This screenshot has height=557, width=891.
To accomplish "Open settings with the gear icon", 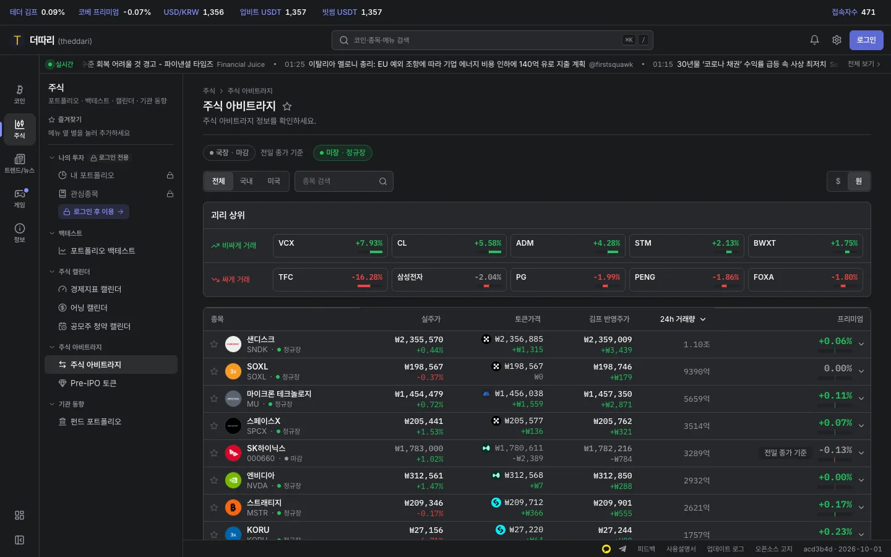I will 837,40.
